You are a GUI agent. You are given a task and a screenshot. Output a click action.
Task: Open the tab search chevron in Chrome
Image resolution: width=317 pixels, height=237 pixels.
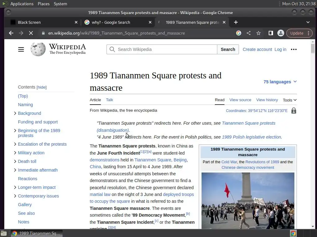coord(308,22)
